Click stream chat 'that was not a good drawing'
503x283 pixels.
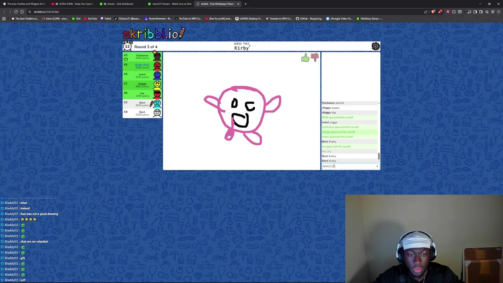39,214
